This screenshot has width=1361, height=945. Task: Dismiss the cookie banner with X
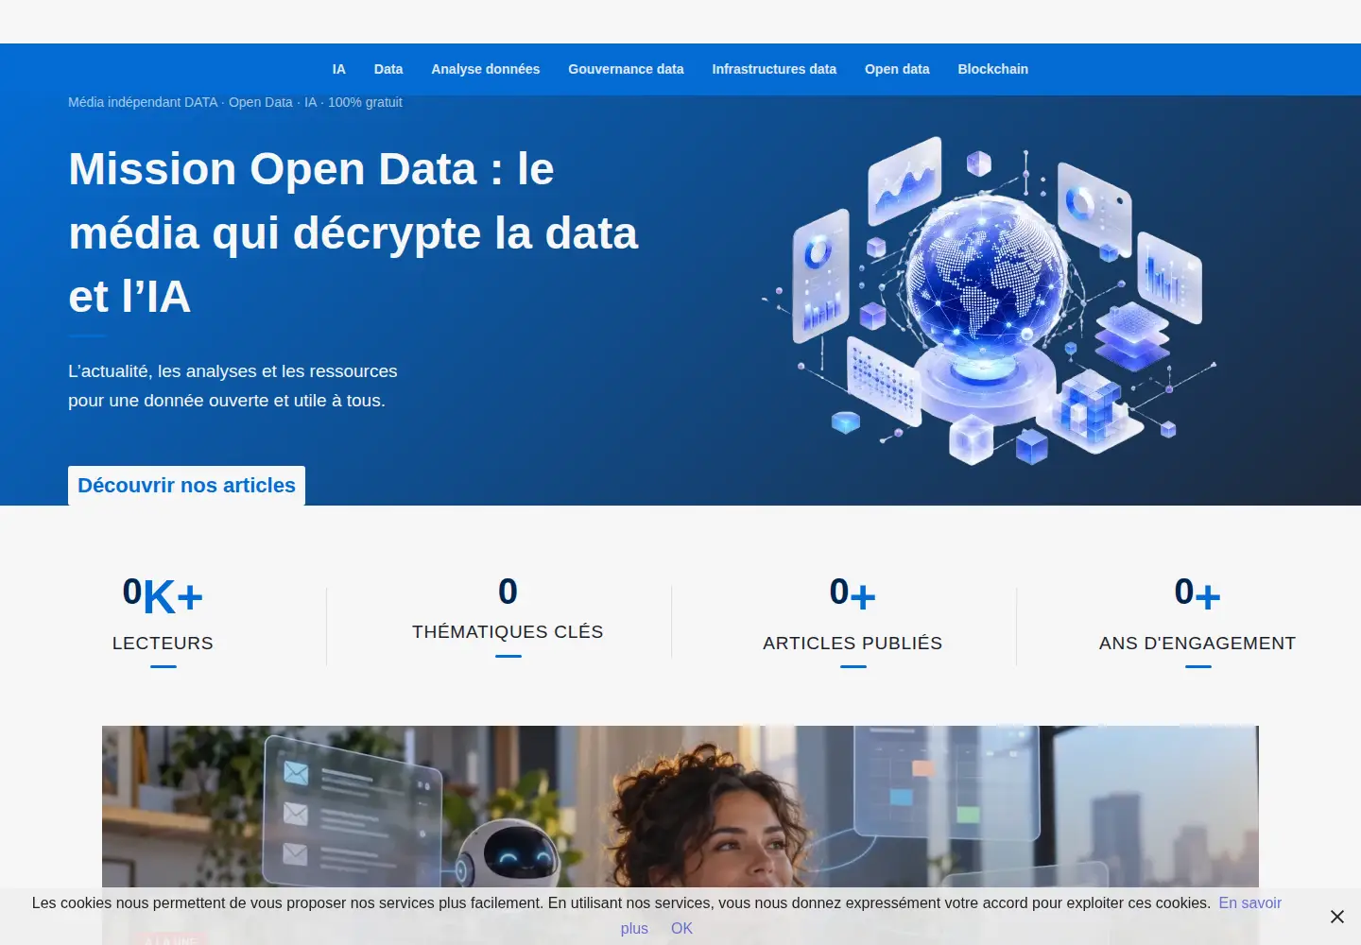(x=1336, y=917)
